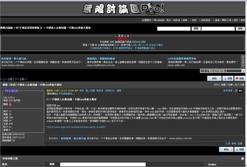Viewport: 247px width, 167px height.
Task: Click the heart thank-you button above the post
Action: point(240,78)
